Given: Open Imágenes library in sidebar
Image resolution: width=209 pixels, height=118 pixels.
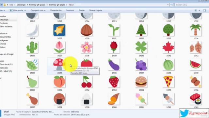Looking at the screenshot, I should [x=4, y=40].
